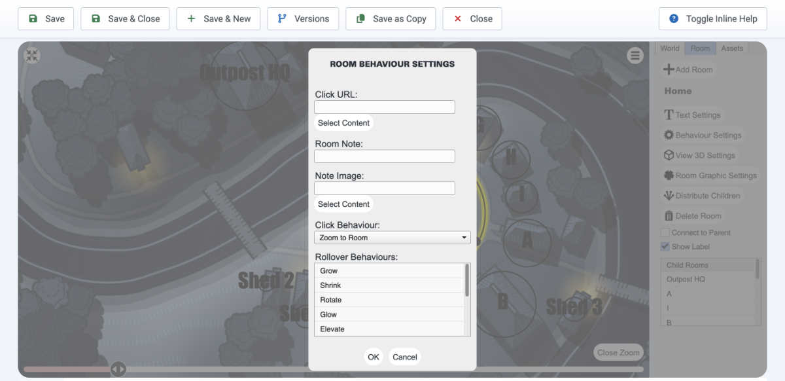This screenshot has height=381, width=785.
Task: Click Save & Close button
Action: pos(125,19)
